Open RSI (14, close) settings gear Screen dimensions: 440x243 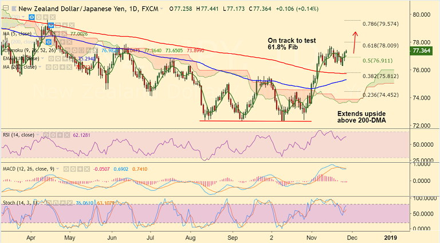point(53,135)
